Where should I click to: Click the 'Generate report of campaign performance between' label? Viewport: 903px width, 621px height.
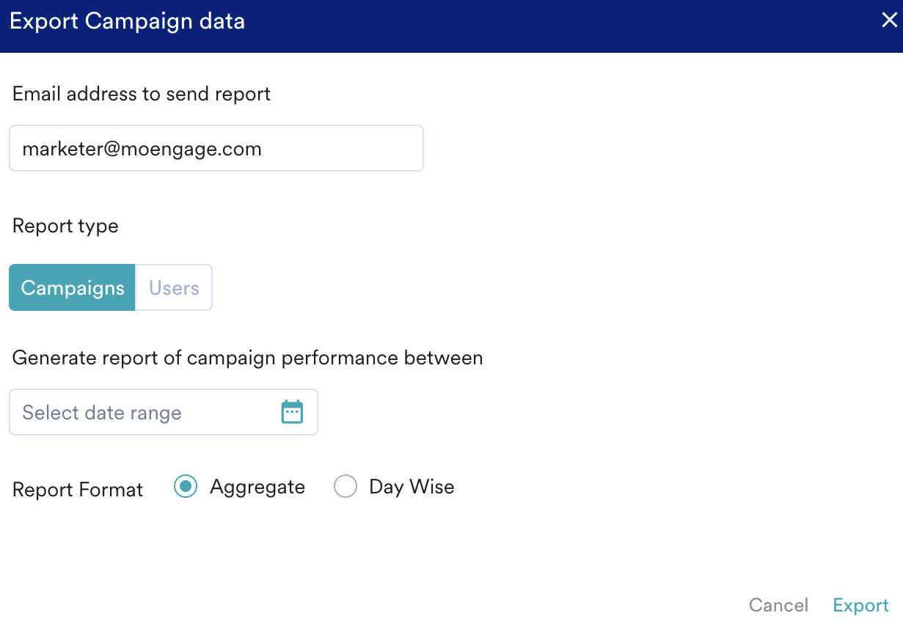pos(247,358)
